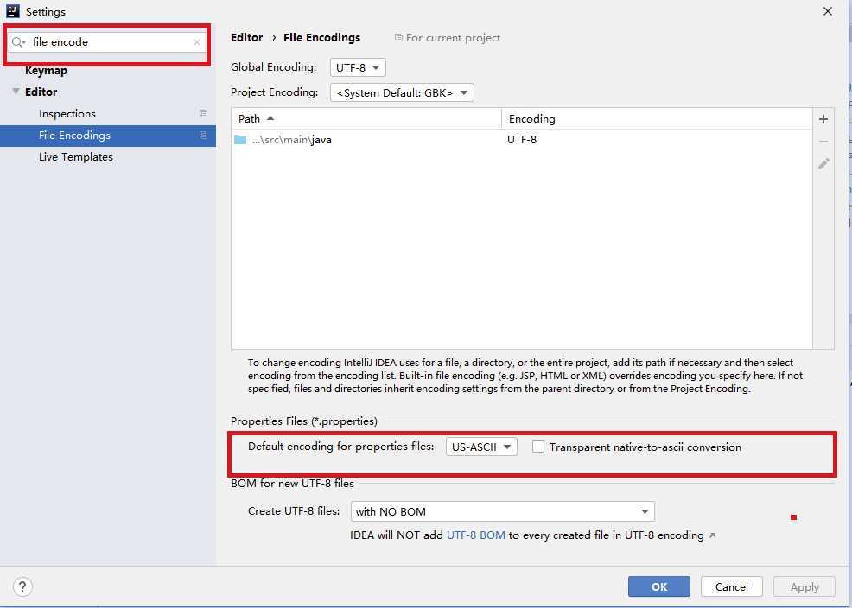Select File Encodings in the sidebar
The width and height of the screenshot is (852, 608).
click(x=108, y=136)
